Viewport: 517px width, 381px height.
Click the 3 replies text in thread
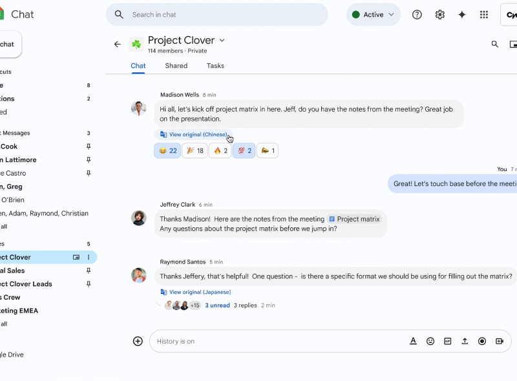(x=245, y=305)
